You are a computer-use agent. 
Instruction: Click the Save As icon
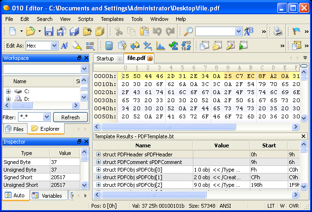click(61, 31)
